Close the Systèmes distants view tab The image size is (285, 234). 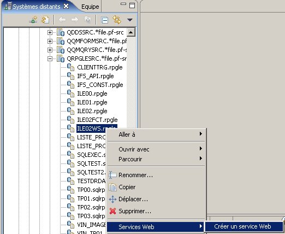pyautogui.click(x=66, y=7)
